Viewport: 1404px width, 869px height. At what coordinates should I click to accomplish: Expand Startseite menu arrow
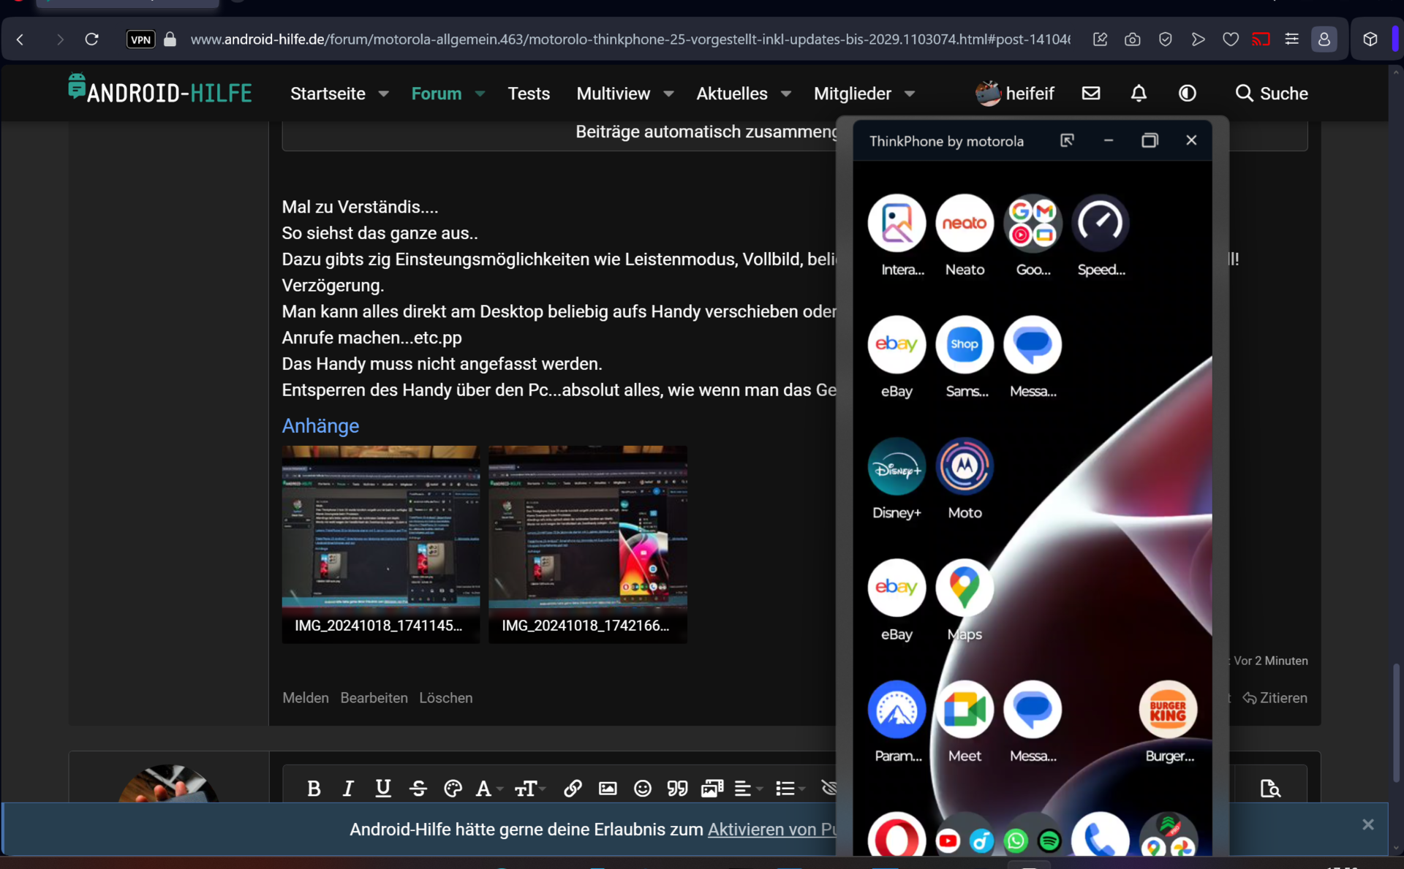coord(383,94)
